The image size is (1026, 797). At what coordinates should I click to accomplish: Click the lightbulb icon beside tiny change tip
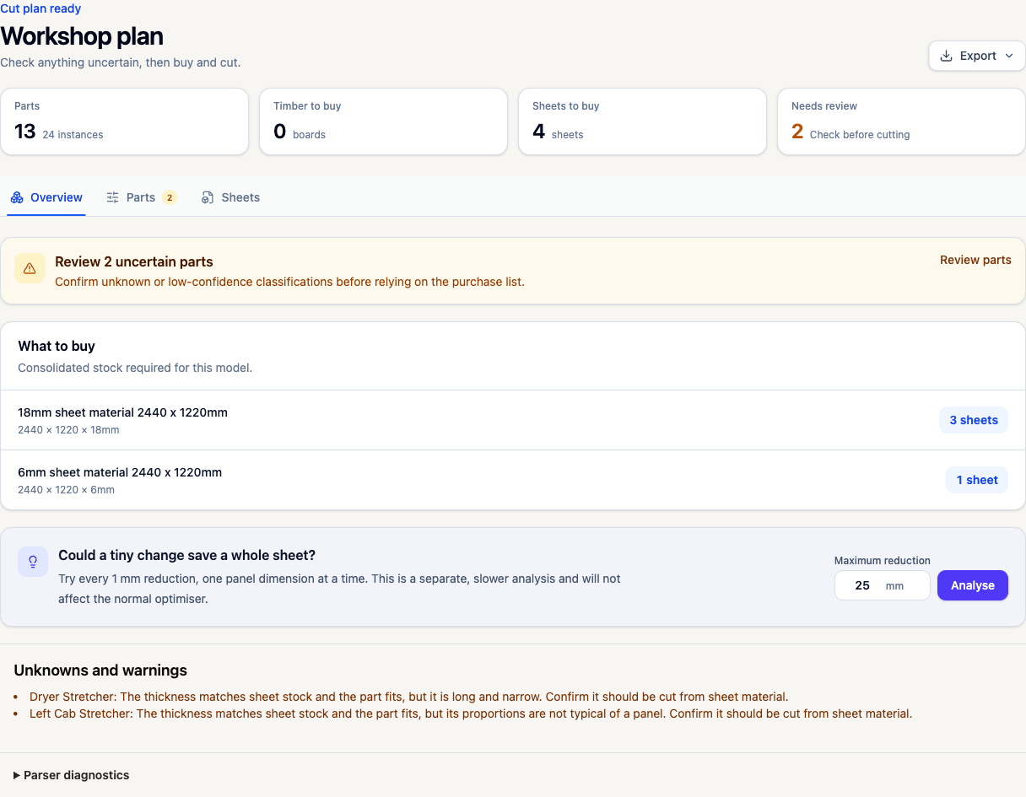[x=33, y=562]
